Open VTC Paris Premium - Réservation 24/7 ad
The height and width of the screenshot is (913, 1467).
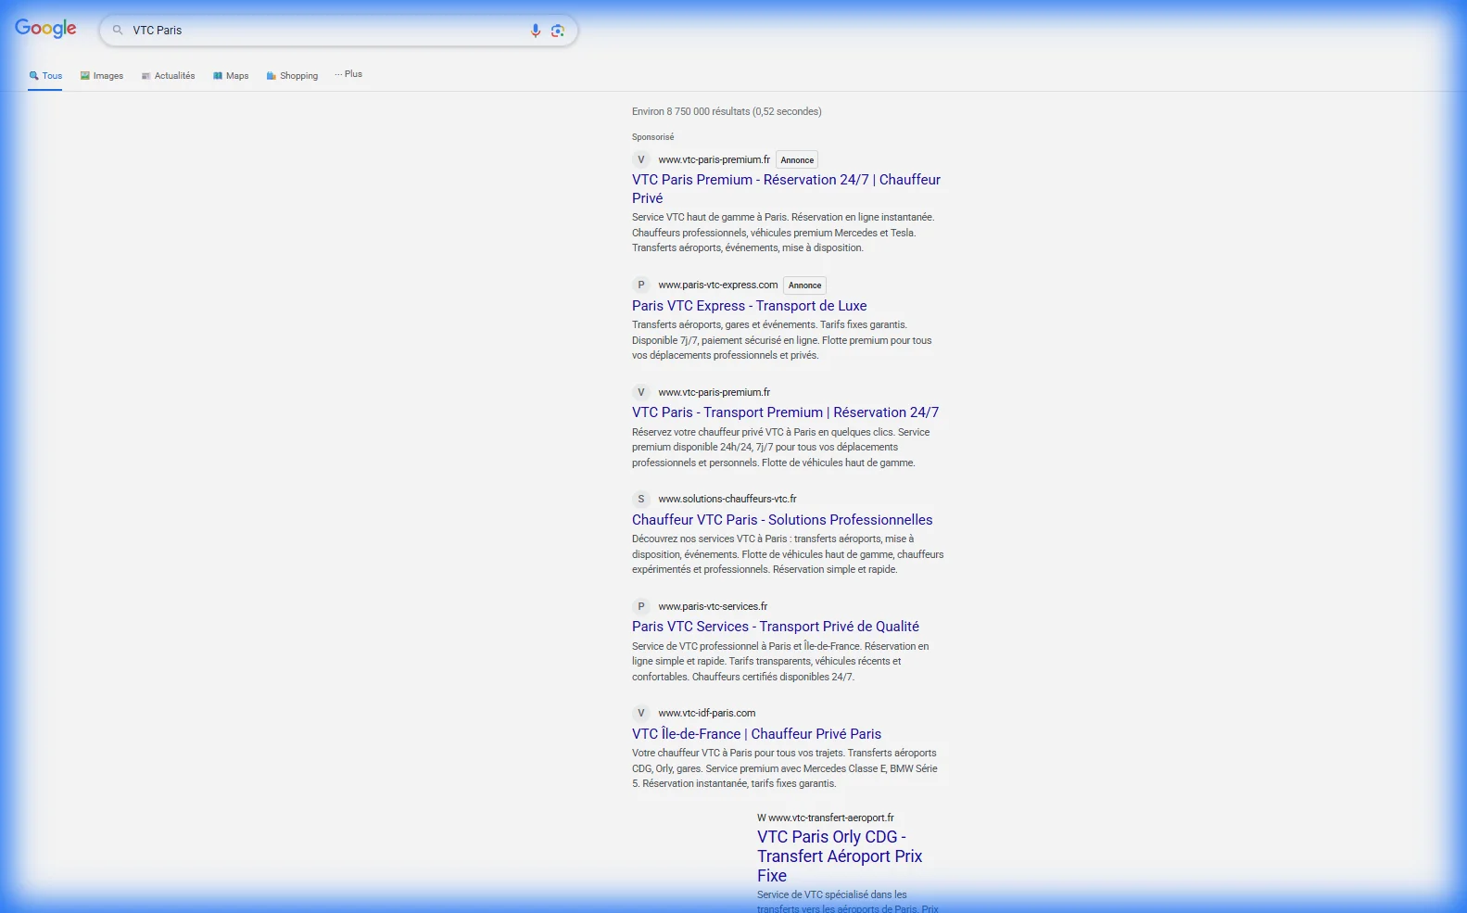point(786,189)
